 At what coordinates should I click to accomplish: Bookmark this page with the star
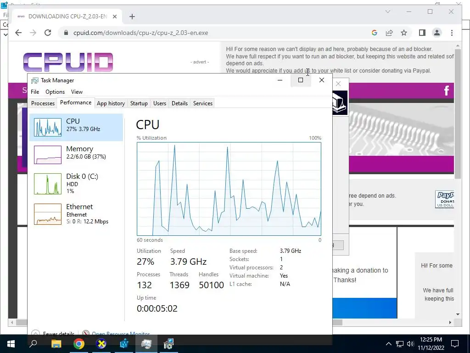coord(404,33)
